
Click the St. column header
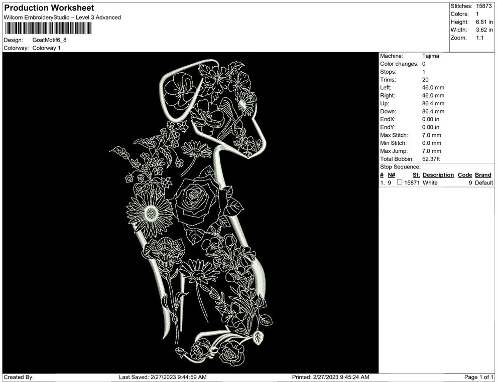tap(416, 175)
